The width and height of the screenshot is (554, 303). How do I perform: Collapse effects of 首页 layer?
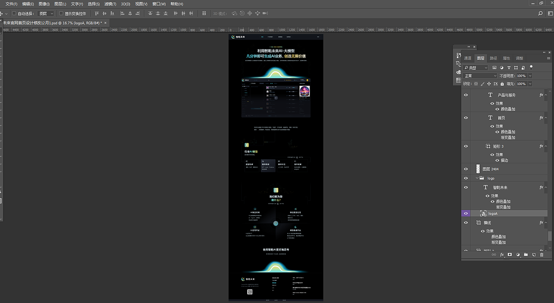click(x=546, y=118)
